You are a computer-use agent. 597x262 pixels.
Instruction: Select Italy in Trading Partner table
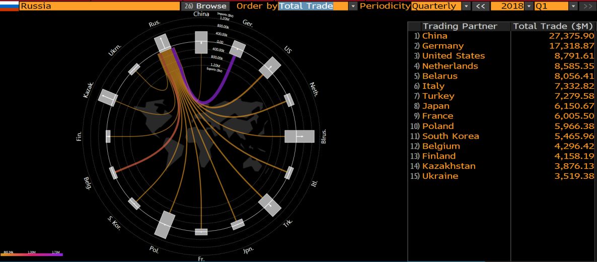pos(433,86)
